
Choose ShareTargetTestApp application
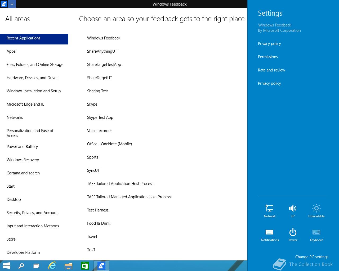104,65
